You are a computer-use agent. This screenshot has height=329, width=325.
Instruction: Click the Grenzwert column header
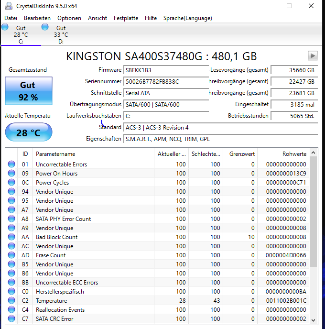pos(240,154)
